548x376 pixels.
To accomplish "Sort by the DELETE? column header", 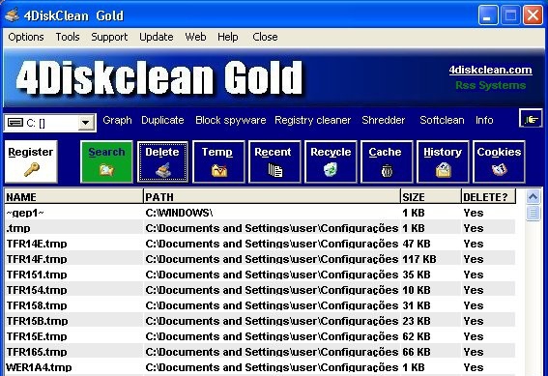I will (488, 197).
